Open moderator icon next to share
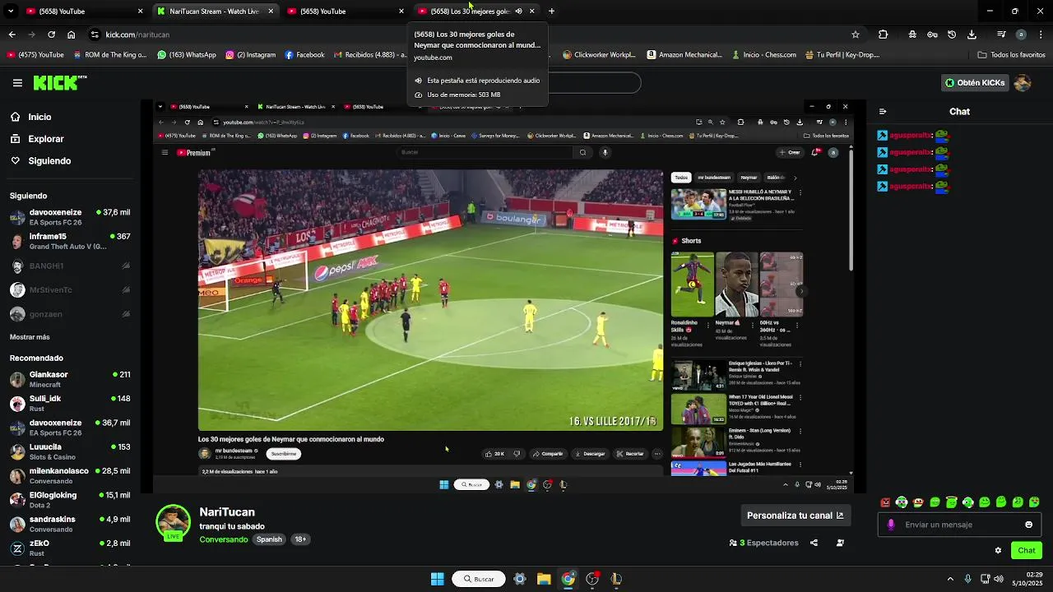1053x592 pixels. 840,543
